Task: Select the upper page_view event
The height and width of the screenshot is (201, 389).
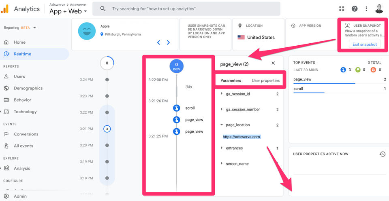Action: coord(194,120)
